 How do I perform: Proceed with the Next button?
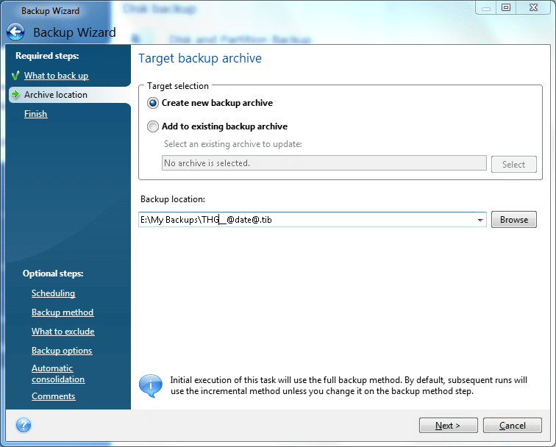pyautogui.click(x=448, y=426)
